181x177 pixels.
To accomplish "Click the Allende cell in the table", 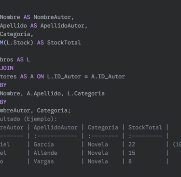I will click(x=45, y=153).
